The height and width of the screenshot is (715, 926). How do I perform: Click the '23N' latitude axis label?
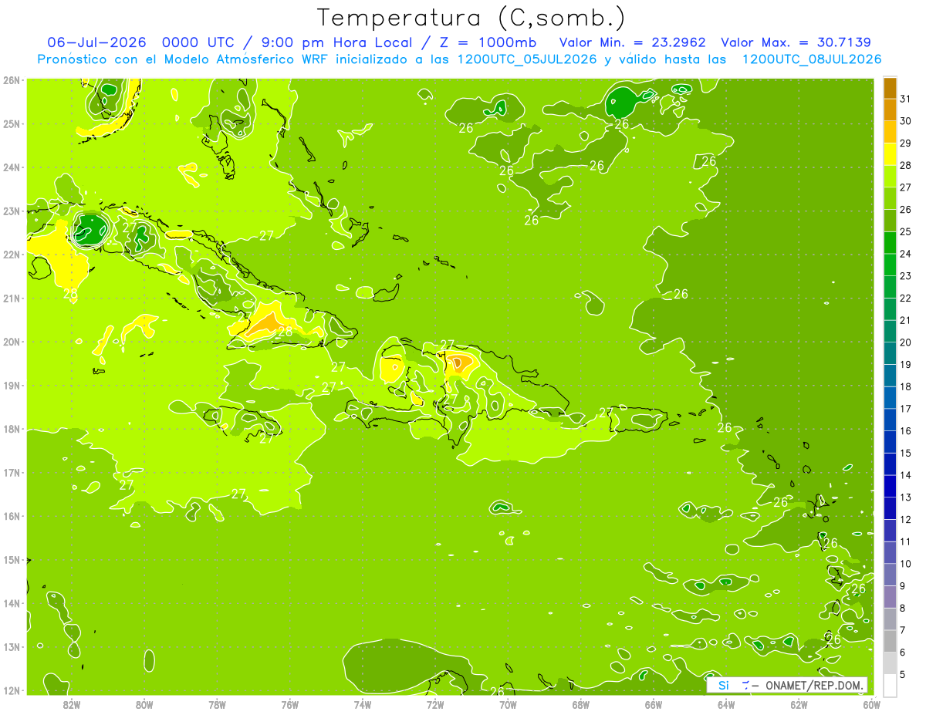12,211
